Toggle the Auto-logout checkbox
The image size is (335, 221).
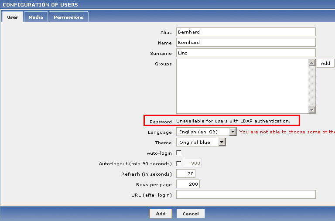point(179,163)
